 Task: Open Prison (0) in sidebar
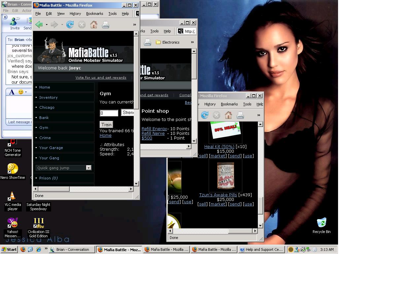coord(49,178)
